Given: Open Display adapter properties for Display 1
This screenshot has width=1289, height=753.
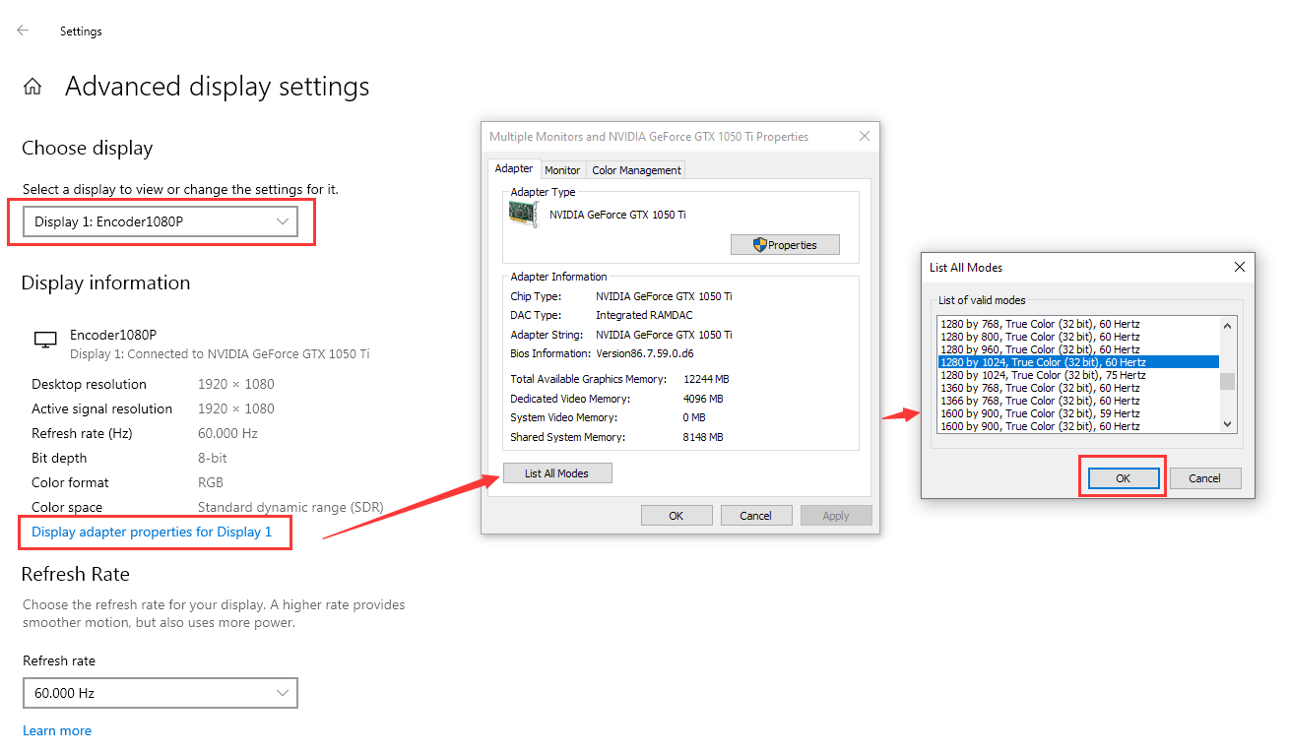Looking at the screenshot, I should [x=155, y=533].
